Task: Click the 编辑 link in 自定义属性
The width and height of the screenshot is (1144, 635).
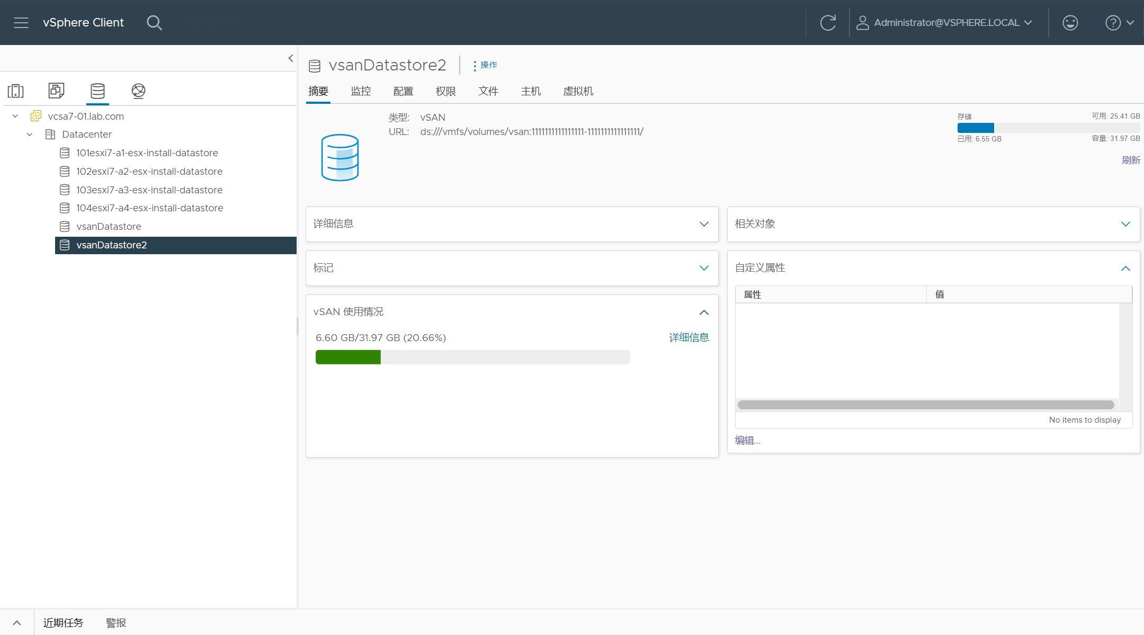Action: (x=747, y=440)
